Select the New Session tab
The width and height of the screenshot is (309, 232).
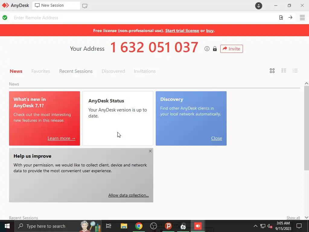(56, 5)
